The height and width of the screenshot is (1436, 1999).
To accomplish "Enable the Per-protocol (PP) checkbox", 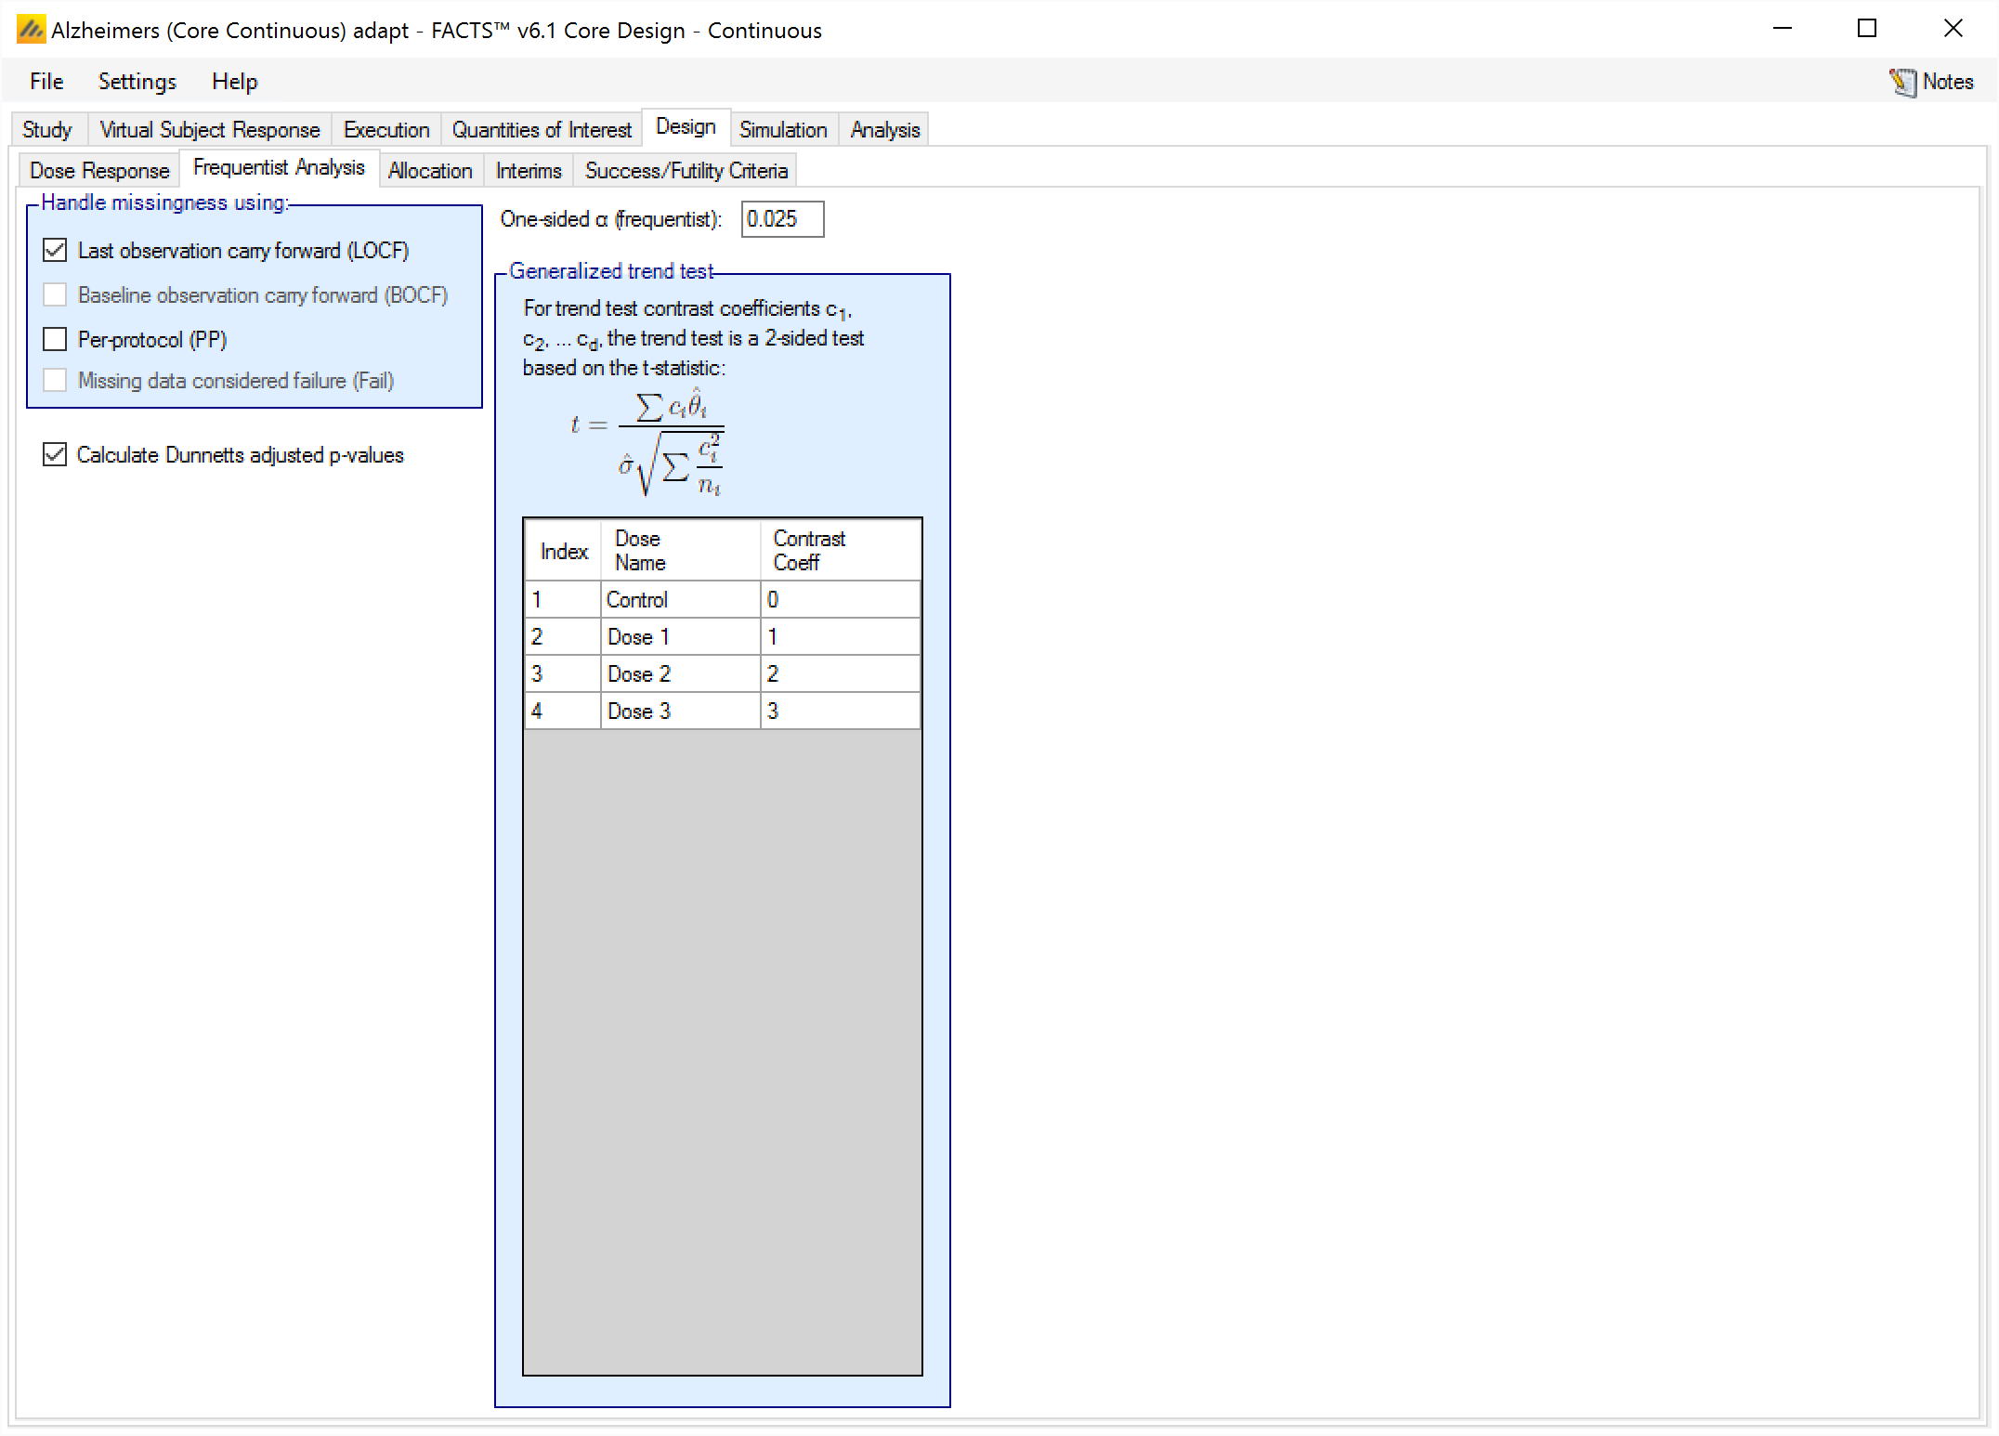I will click(x=55, y=340).
